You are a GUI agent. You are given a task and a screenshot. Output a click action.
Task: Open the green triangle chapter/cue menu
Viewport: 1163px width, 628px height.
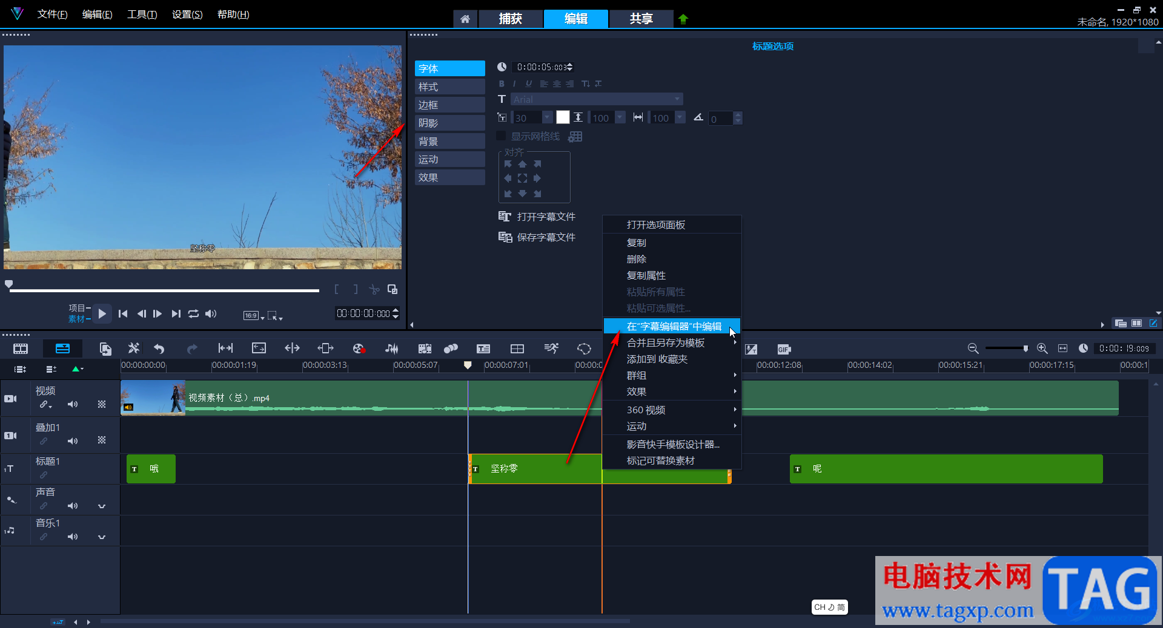pyautogui.click(x=78, y=368)
